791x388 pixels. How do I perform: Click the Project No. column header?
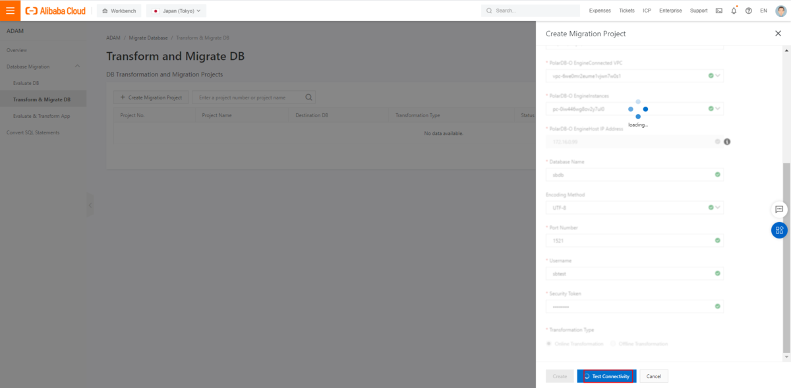click(x=132, y=115)
